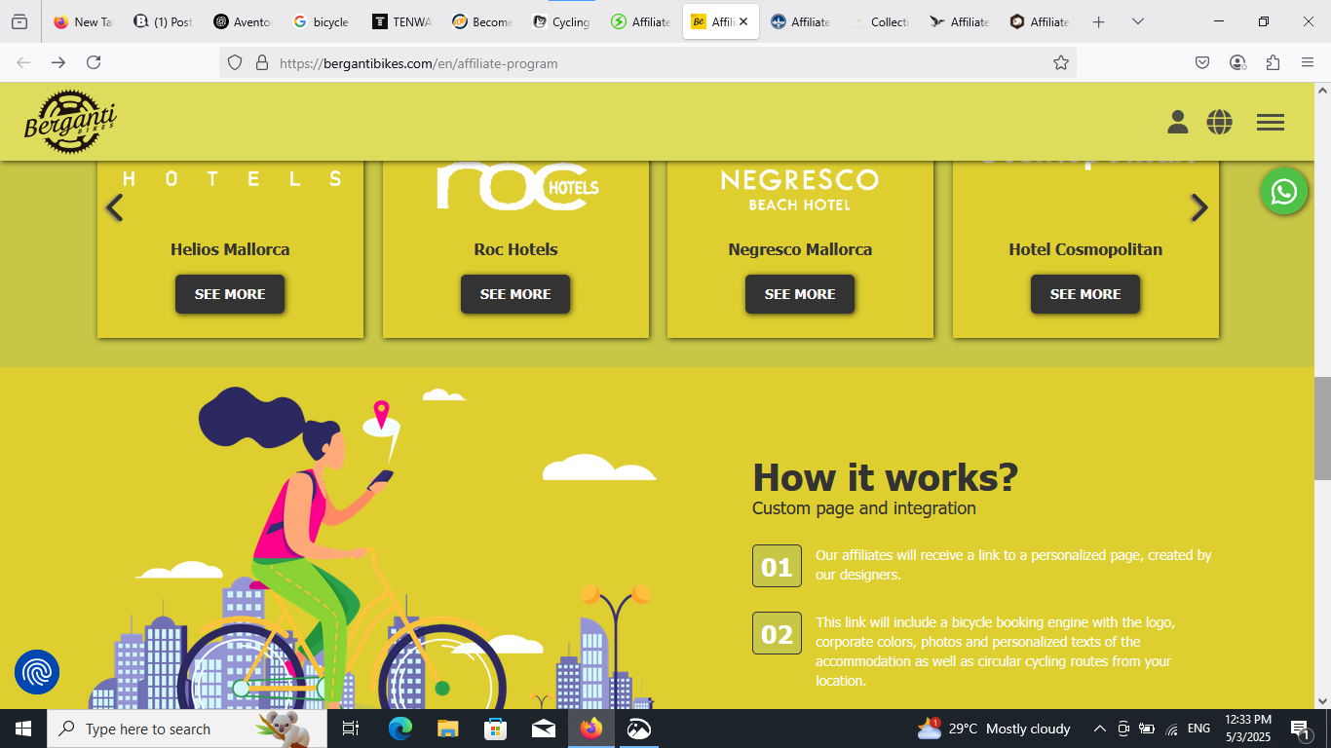Show previous hotels with left carousel arrow

point(115,207)
